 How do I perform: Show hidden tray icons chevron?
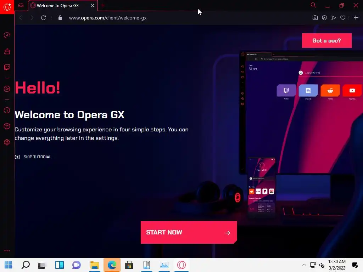(x=304, y=265)
